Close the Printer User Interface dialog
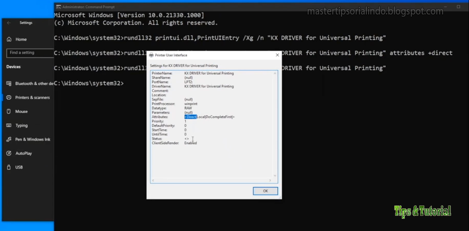This screenshot has height=231, width=469. click(277, 55)
